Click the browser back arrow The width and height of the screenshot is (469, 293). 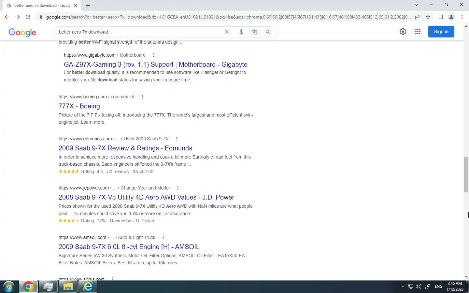tap(7, 17)
